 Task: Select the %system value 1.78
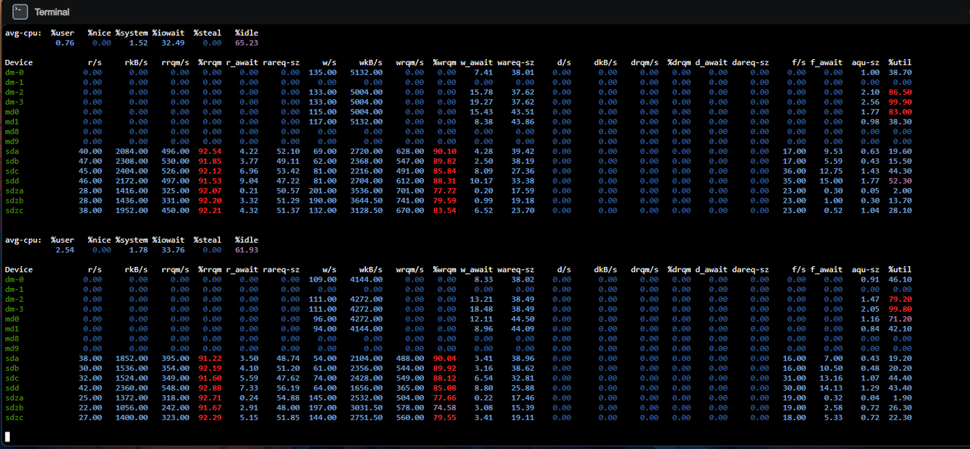pos(138,250)
